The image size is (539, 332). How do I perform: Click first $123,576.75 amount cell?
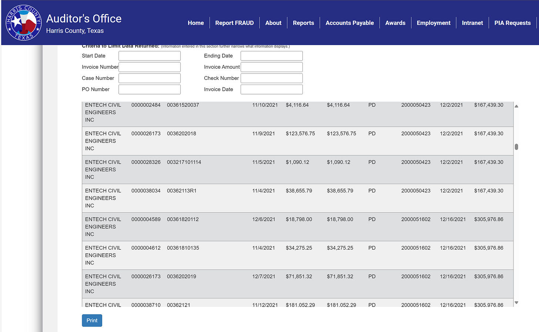300,133
